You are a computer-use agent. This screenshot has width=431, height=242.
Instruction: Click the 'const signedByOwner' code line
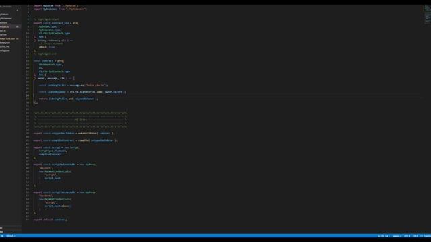pos(82,92)
